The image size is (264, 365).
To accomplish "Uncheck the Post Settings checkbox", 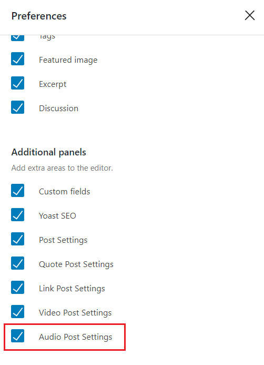I will click(x=18, y=239).
